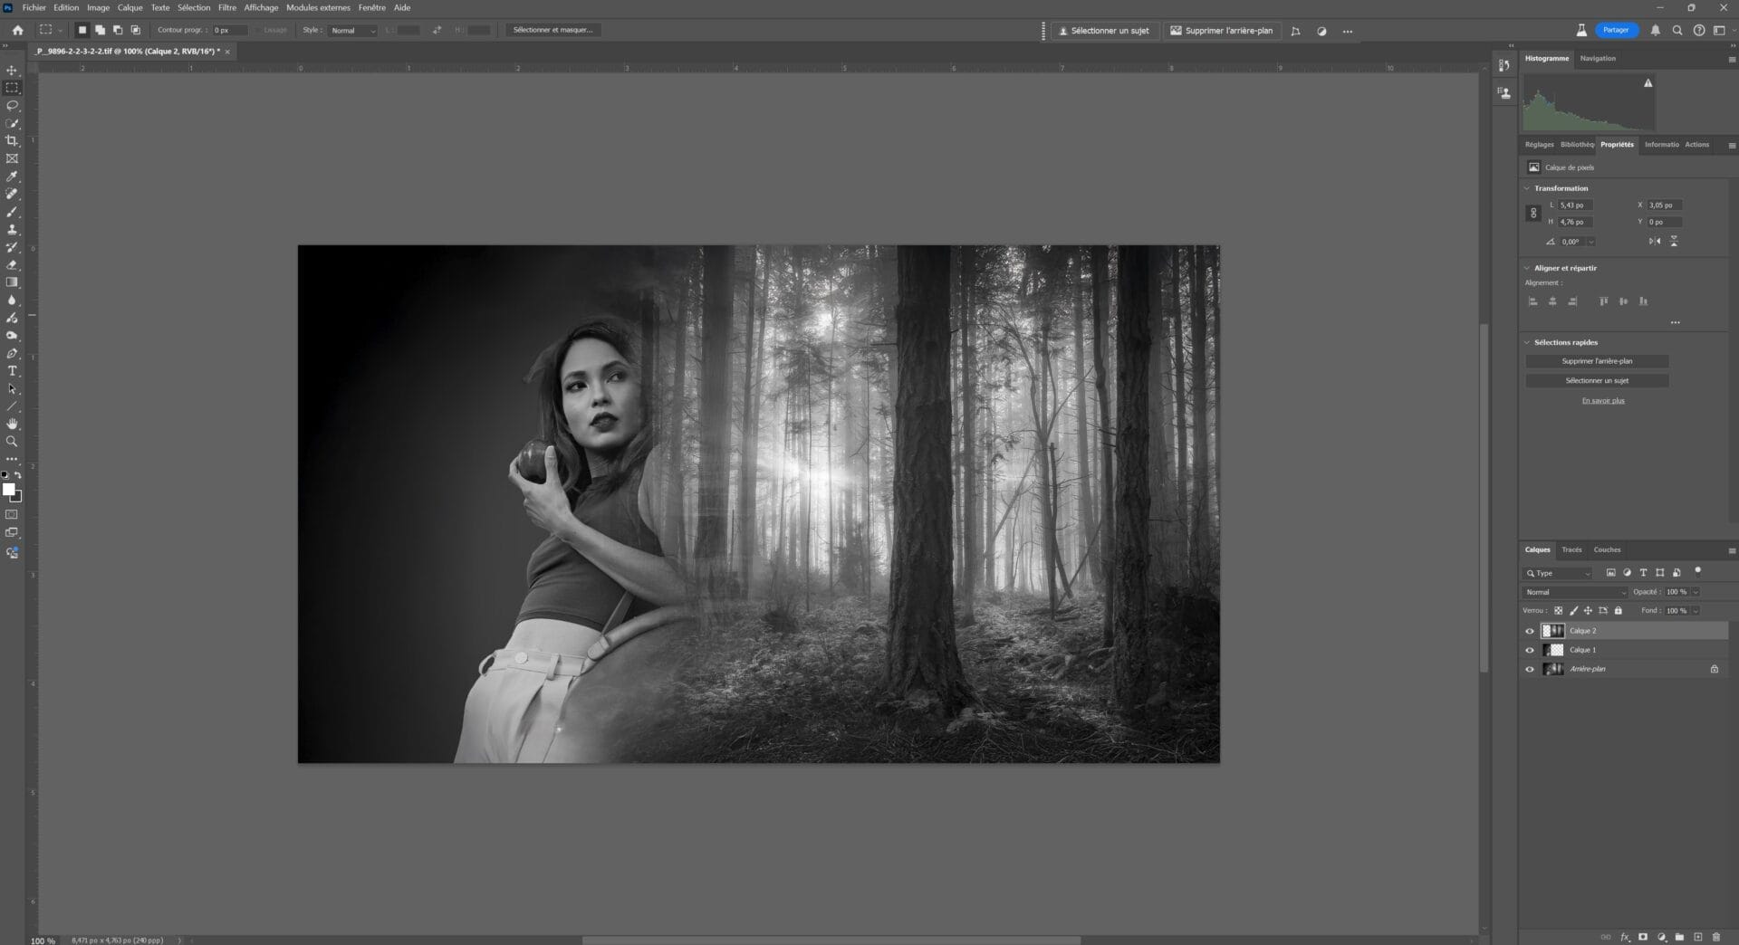Select the Crop tool
The width and height of the screenshot is (1739, 945).
[12, 141]
